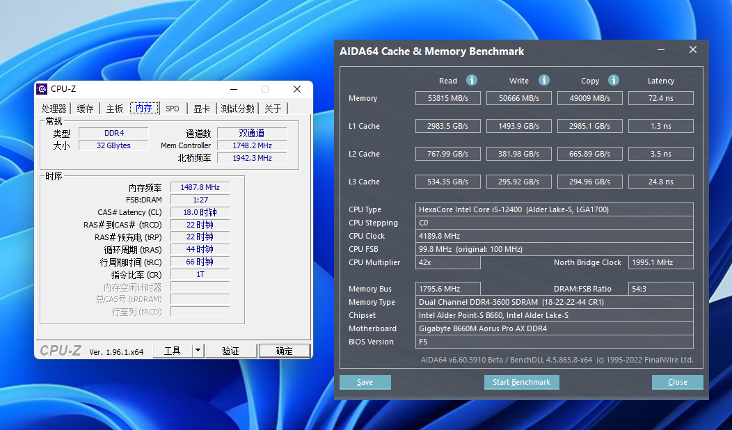732x430 pixels.
Task: Open the 工具 dropdown arrow
Action: click(x=198, y=351)
